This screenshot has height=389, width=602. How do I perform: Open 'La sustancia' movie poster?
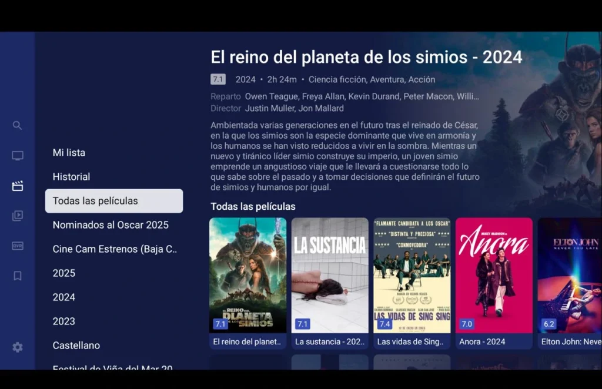(330, 276)
